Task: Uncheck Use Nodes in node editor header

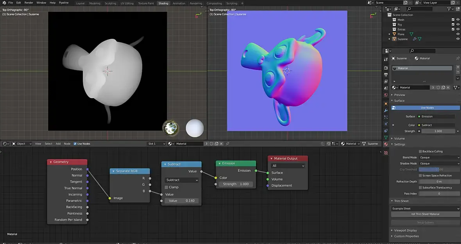Action: (x=75, y=144)
